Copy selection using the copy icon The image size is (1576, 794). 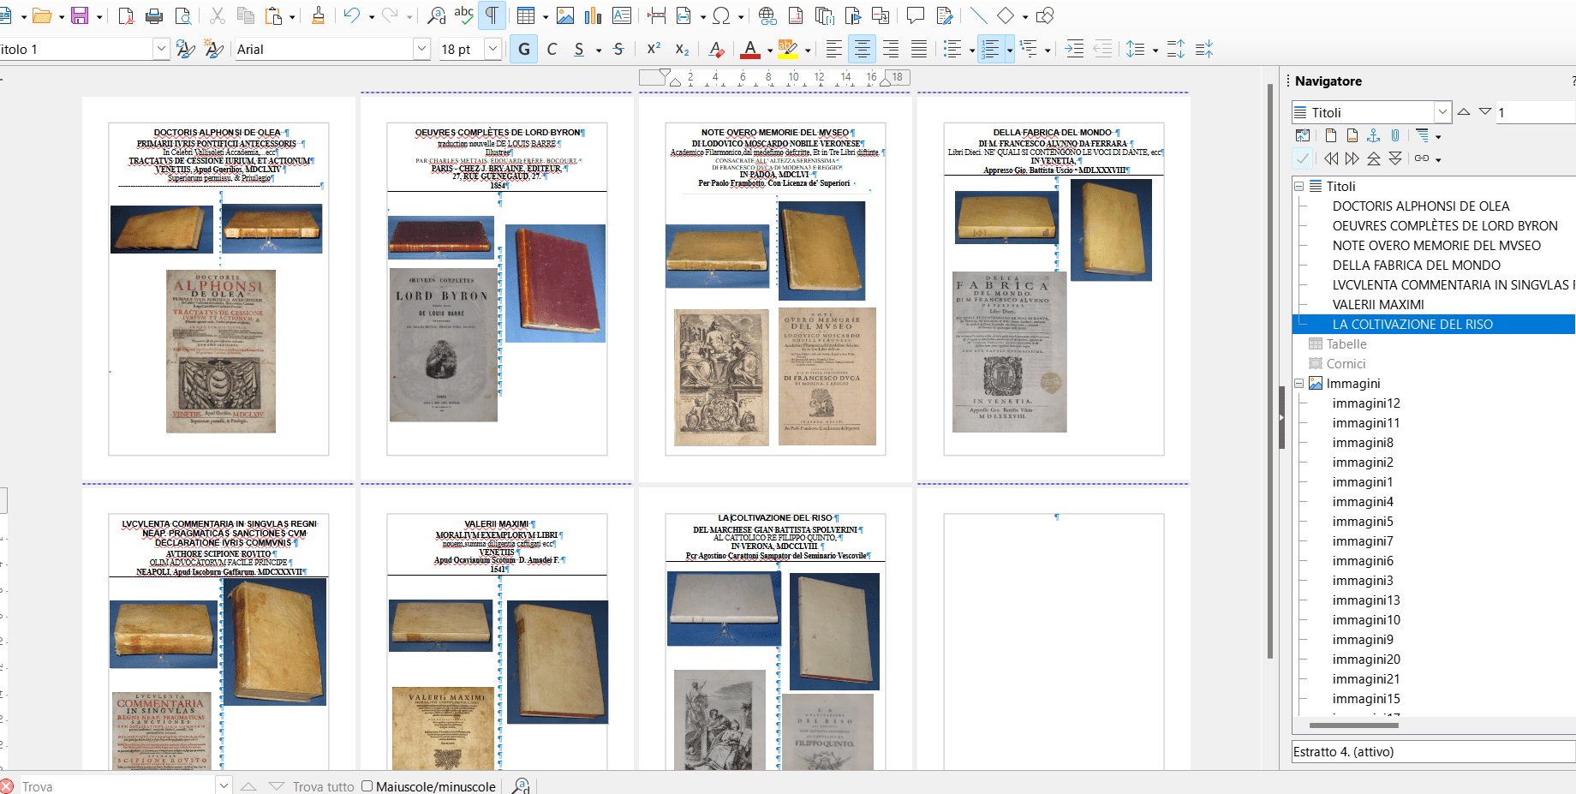tap(246, 15)
